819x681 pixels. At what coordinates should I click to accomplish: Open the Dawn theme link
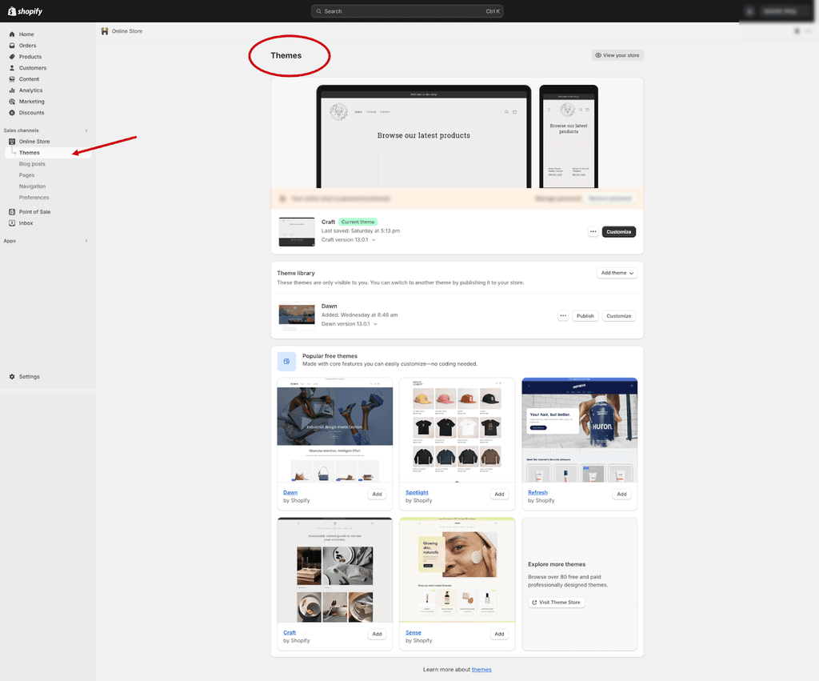point(290,492)
